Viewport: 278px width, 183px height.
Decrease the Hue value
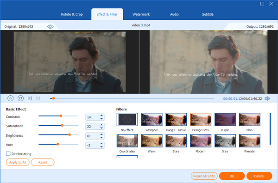[x=101, y=147]
